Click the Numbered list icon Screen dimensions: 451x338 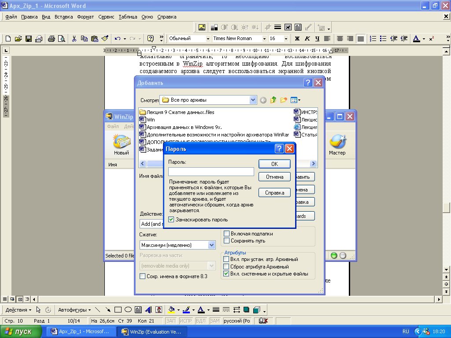[373, 39]
